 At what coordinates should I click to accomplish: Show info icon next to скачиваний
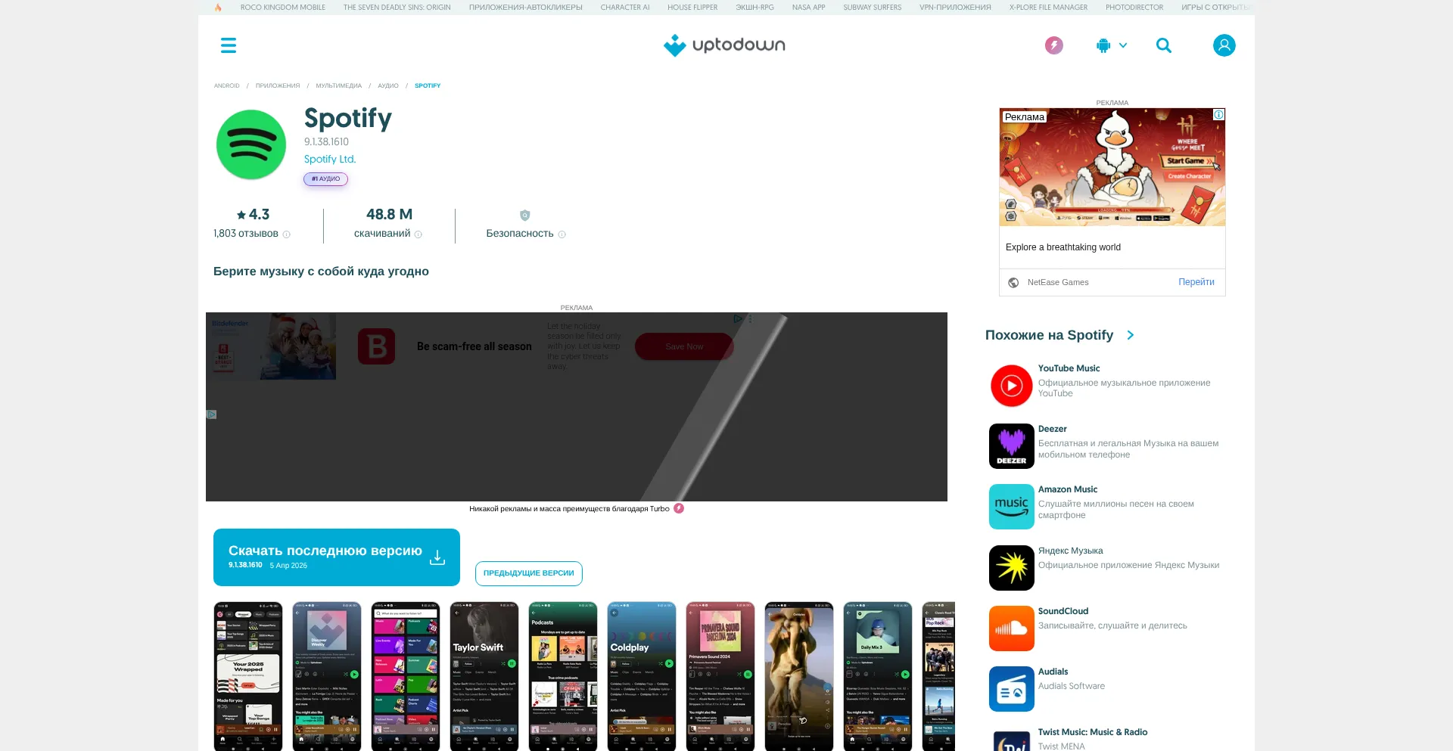click(x=418, y=234)
